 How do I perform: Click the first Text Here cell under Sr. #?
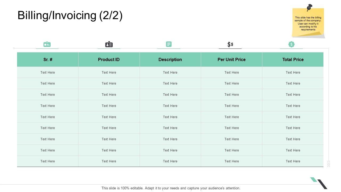(x=48, y=73)
